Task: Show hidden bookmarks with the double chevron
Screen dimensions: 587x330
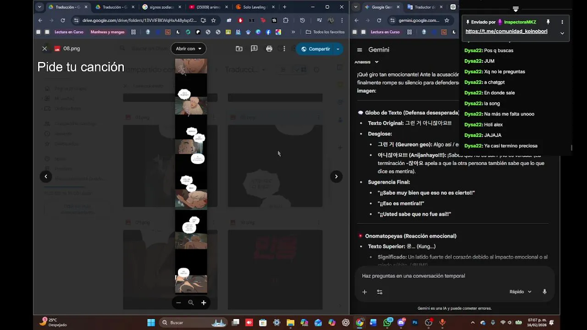Action: tap(293, 32)
